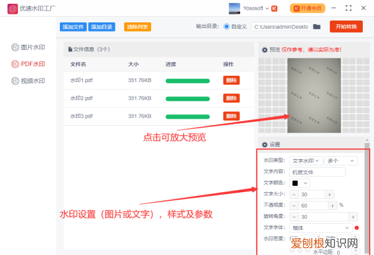
Task: Click the 添加文件 button
Action: 73,27
